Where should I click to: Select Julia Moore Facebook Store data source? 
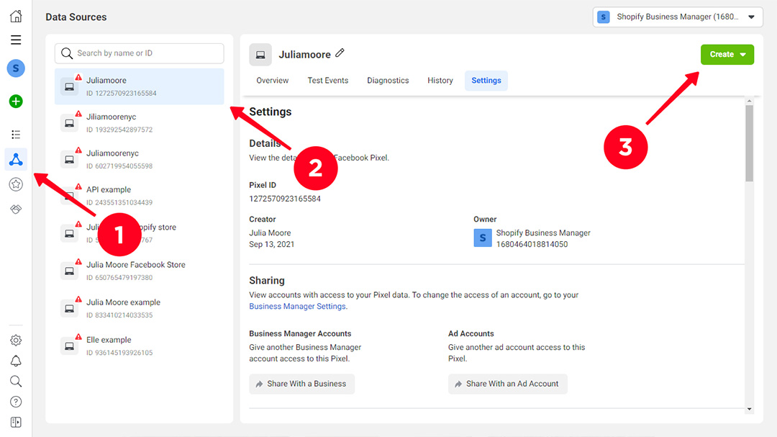click(140, 271)
